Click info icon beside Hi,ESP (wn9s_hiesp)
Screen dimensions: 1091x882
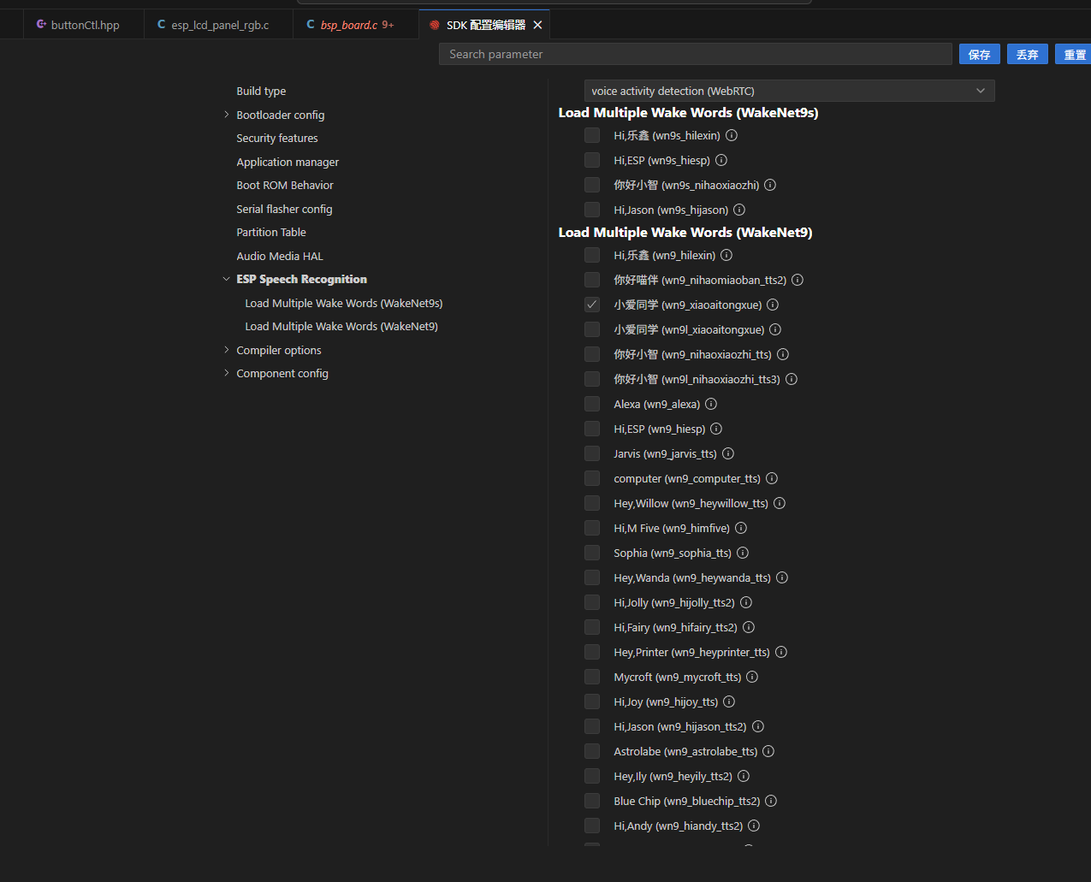pos(721,160)
